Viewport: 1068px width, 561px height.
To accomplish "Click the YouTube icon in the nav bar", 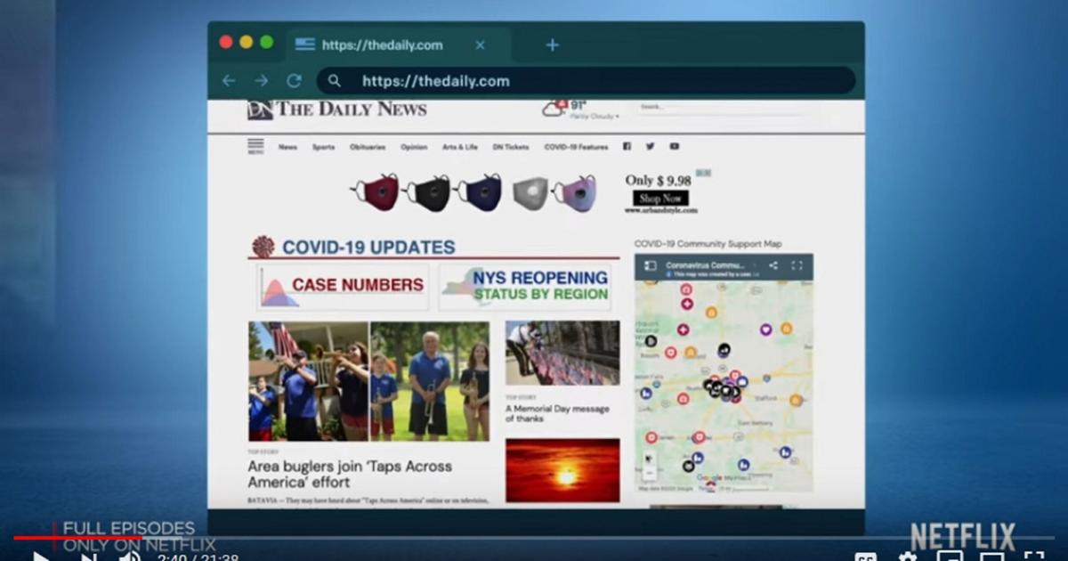I will tap(675, 146).
